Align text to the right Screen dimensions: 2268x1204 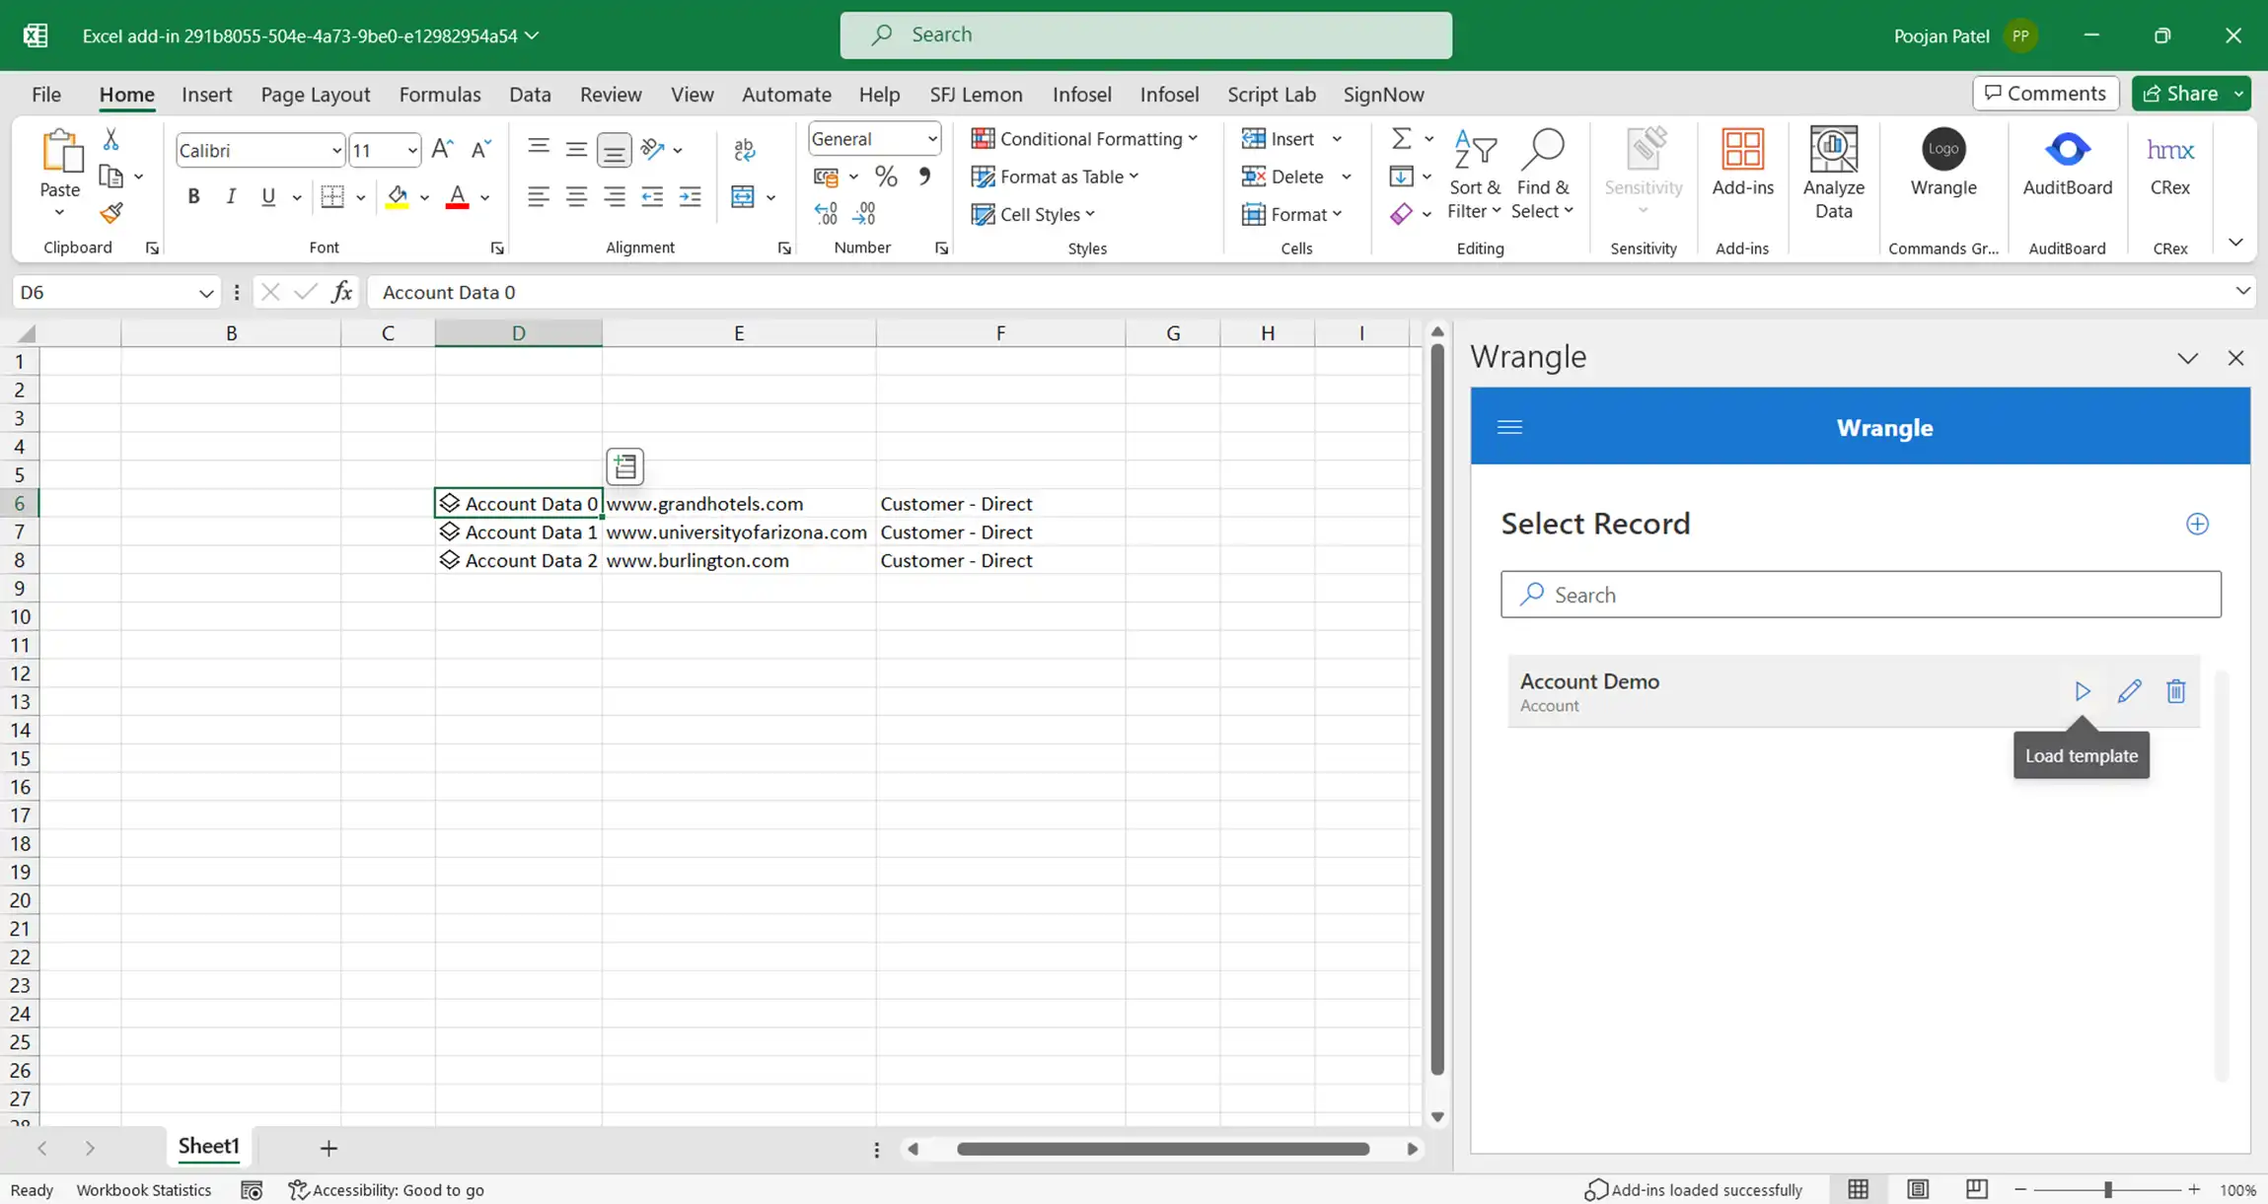coord(615,197)
